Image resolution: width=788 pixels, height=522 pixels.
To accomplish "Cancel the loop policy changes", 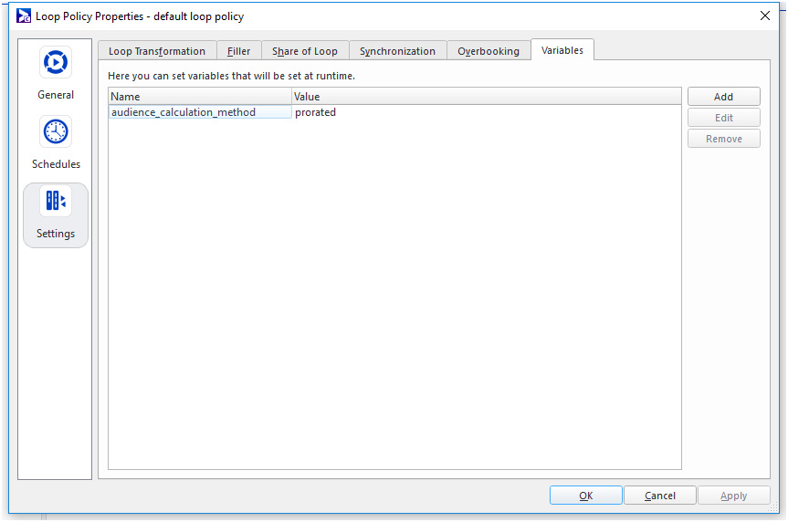I will 659,496.
